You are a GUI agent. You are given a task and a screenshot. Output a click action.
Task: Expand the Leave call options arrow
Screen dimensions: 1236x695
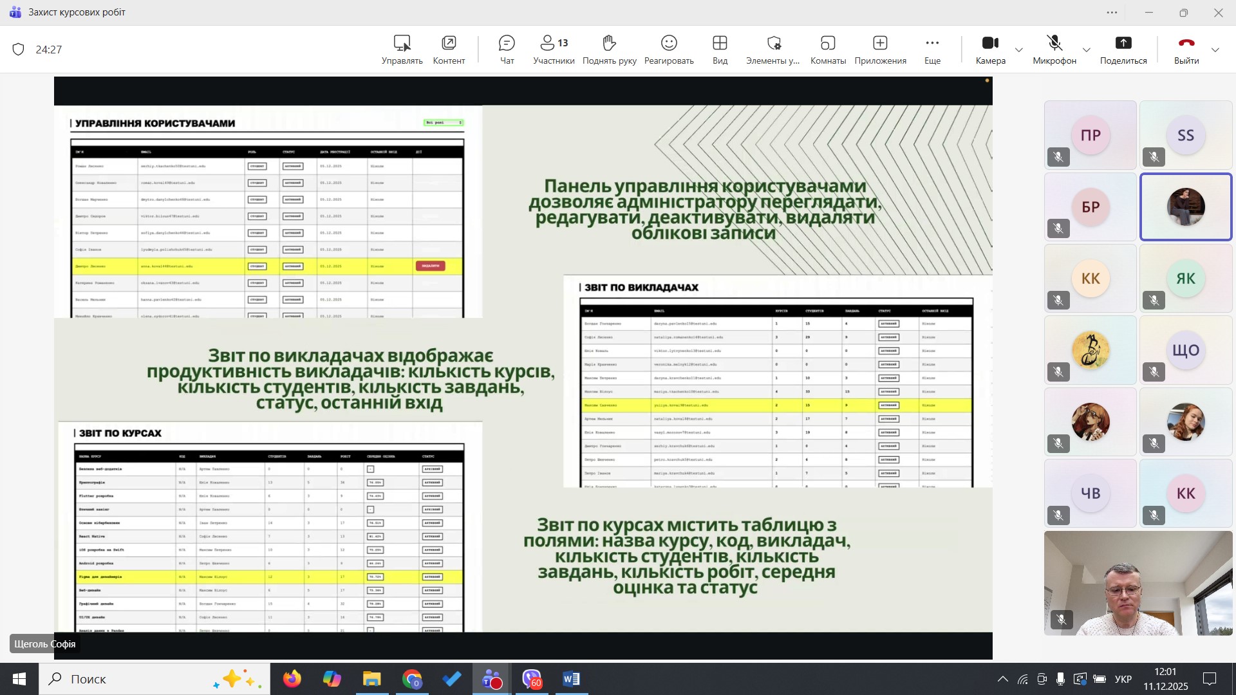1215,50
